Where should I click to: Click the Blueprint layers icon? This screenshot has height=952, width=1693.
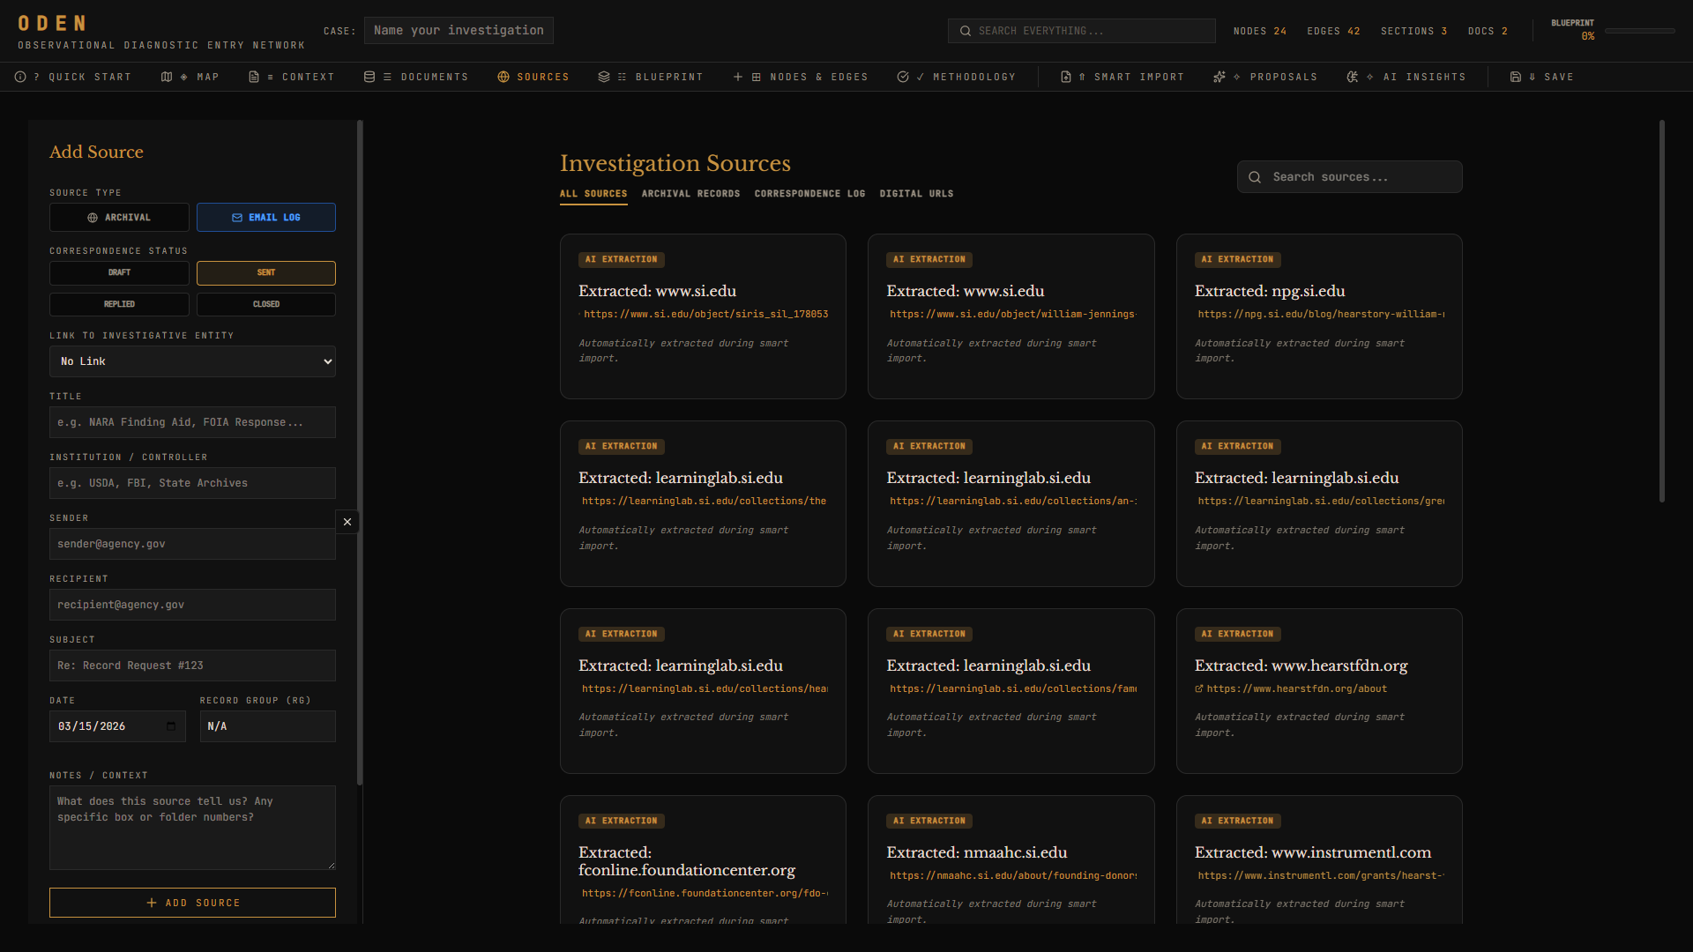point(604,77)
